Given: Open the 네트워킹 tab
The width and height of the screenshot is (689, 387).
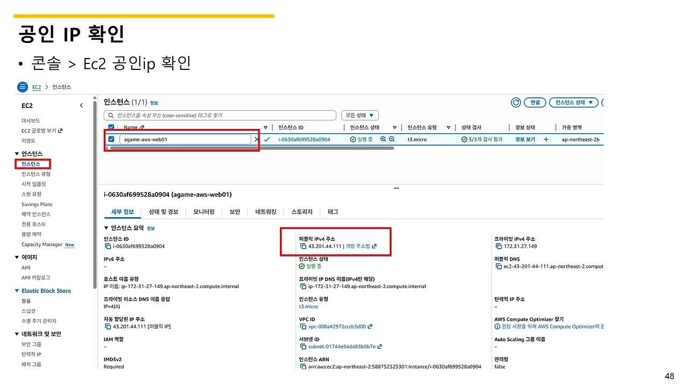Looking at the screenshot, I should click(x=266, y=212).
